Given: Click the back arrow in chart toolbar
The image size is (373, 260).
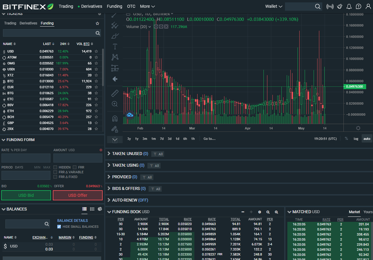Looking at the screenshot, I should [115, 79].
